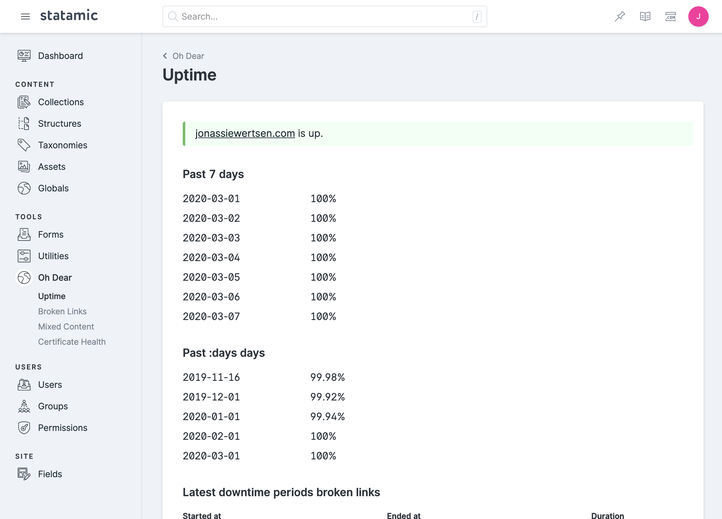Open documentation via the book icon
The image size is (722, 519).
(645, 16)
